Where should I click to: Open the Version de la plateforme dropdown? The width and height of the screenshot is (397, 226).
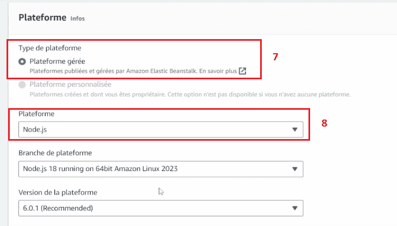161,208
